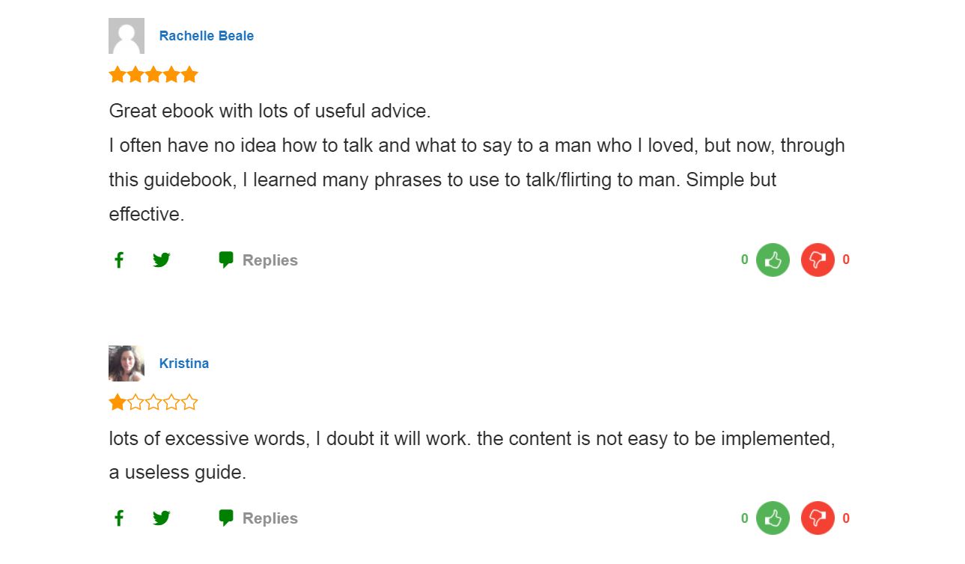This screenshot has height=564, width=965.
Task: Click the speech bubble icon under Kristina's review
Action: (x=225, y=518)
